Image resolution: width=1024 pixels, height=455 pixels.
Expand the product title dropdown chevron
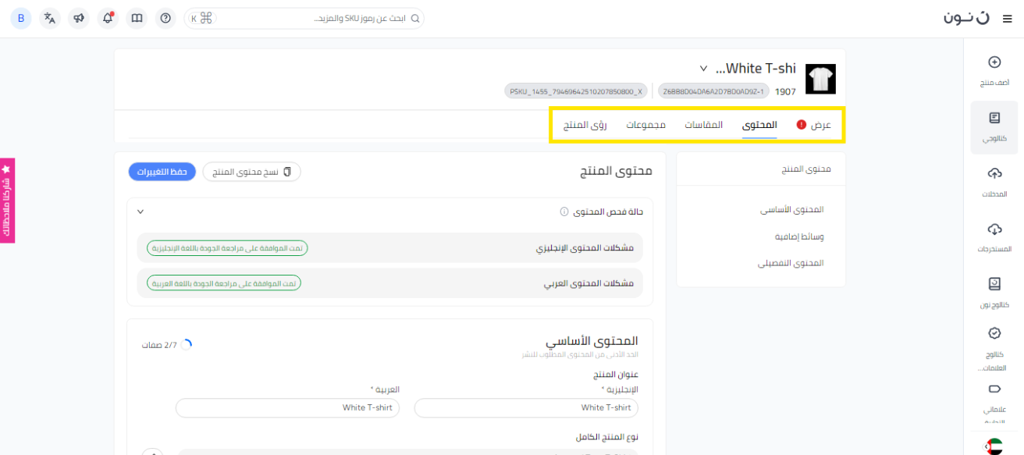[x=703, y=69]
